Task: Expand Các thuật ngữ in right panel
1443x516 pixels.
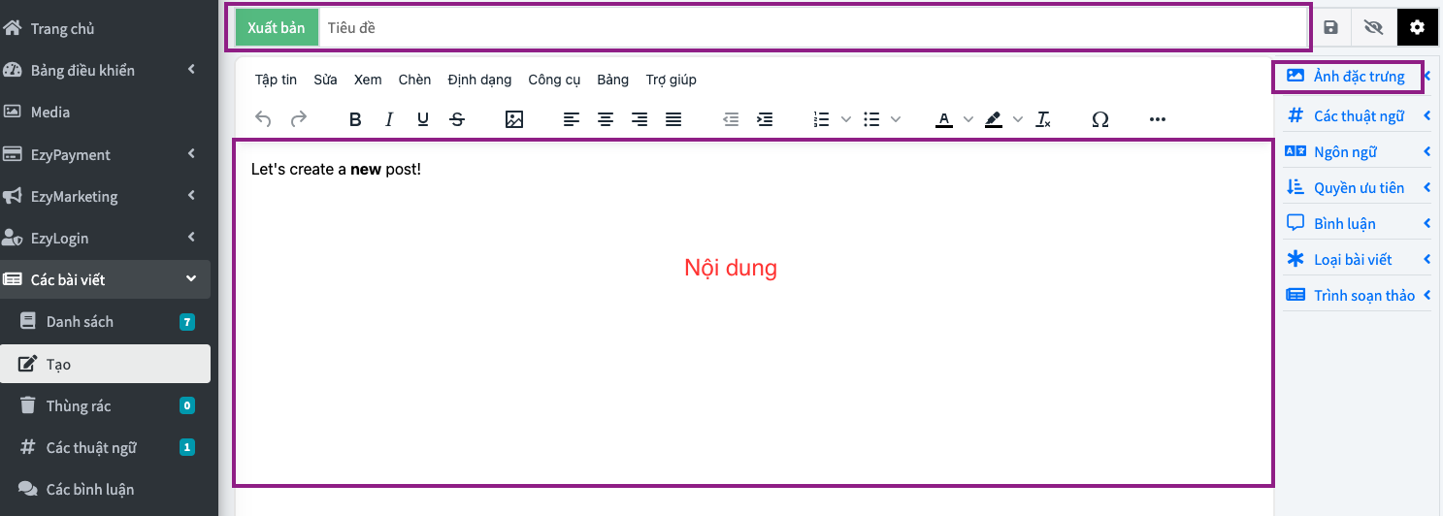Action: coord(1358,115)
